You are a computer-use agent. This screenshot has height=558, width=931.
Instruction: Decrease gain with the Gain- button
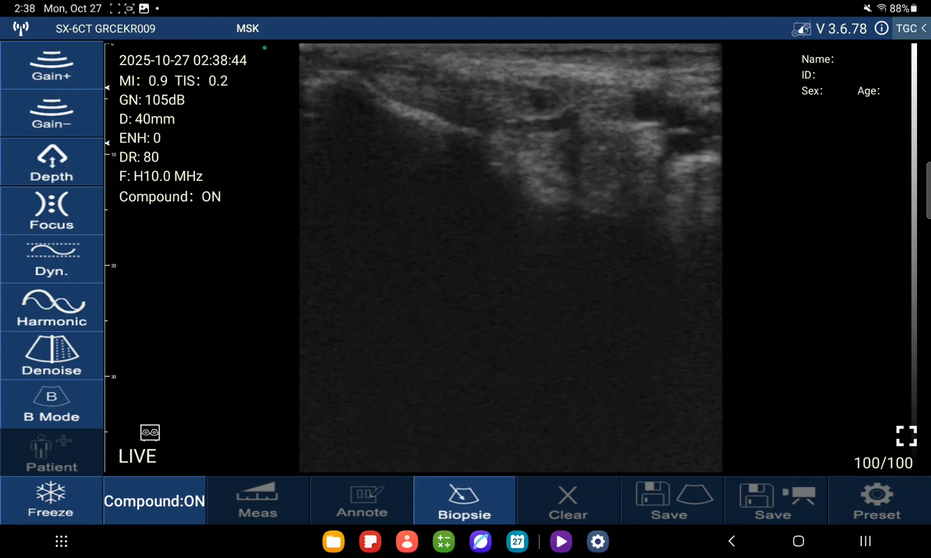52,114
